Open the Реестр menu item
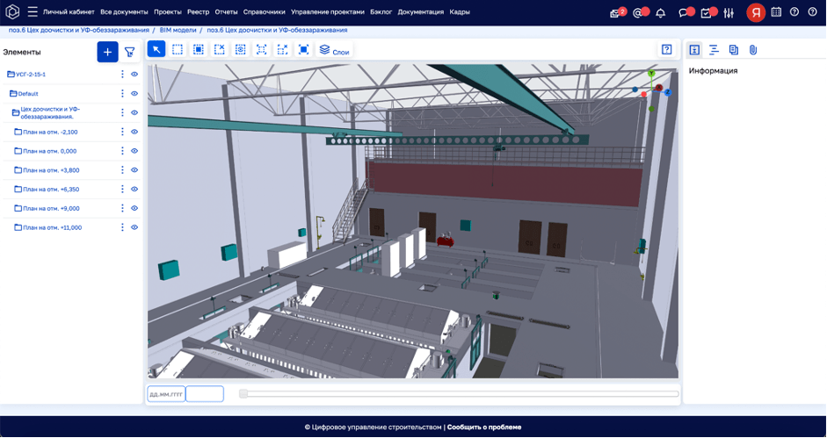The width and height of the screenshot is (827, 438). coord(198,12)
